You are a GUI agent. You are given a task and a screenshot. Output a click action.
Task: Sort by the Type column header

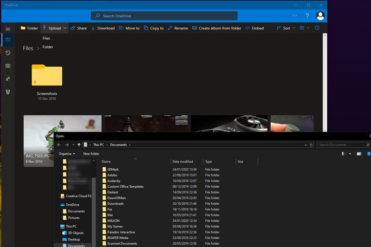[220, 162]
